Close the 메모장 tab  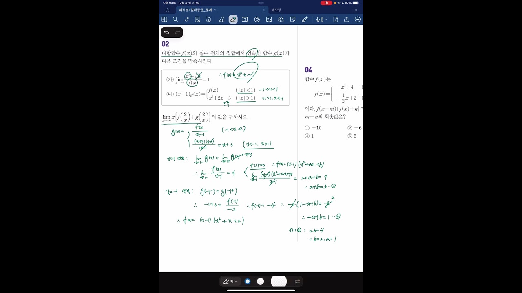356,10
